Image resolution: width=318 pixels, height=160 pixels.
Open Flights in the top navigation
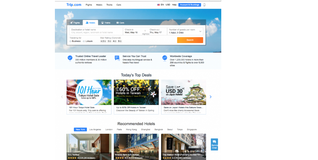tap(89, 5)
